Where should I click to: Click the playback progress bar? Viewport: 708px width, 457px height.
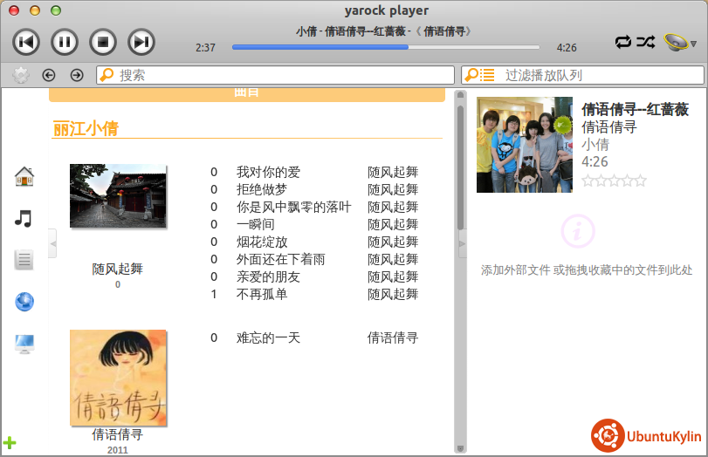[385, 47]
